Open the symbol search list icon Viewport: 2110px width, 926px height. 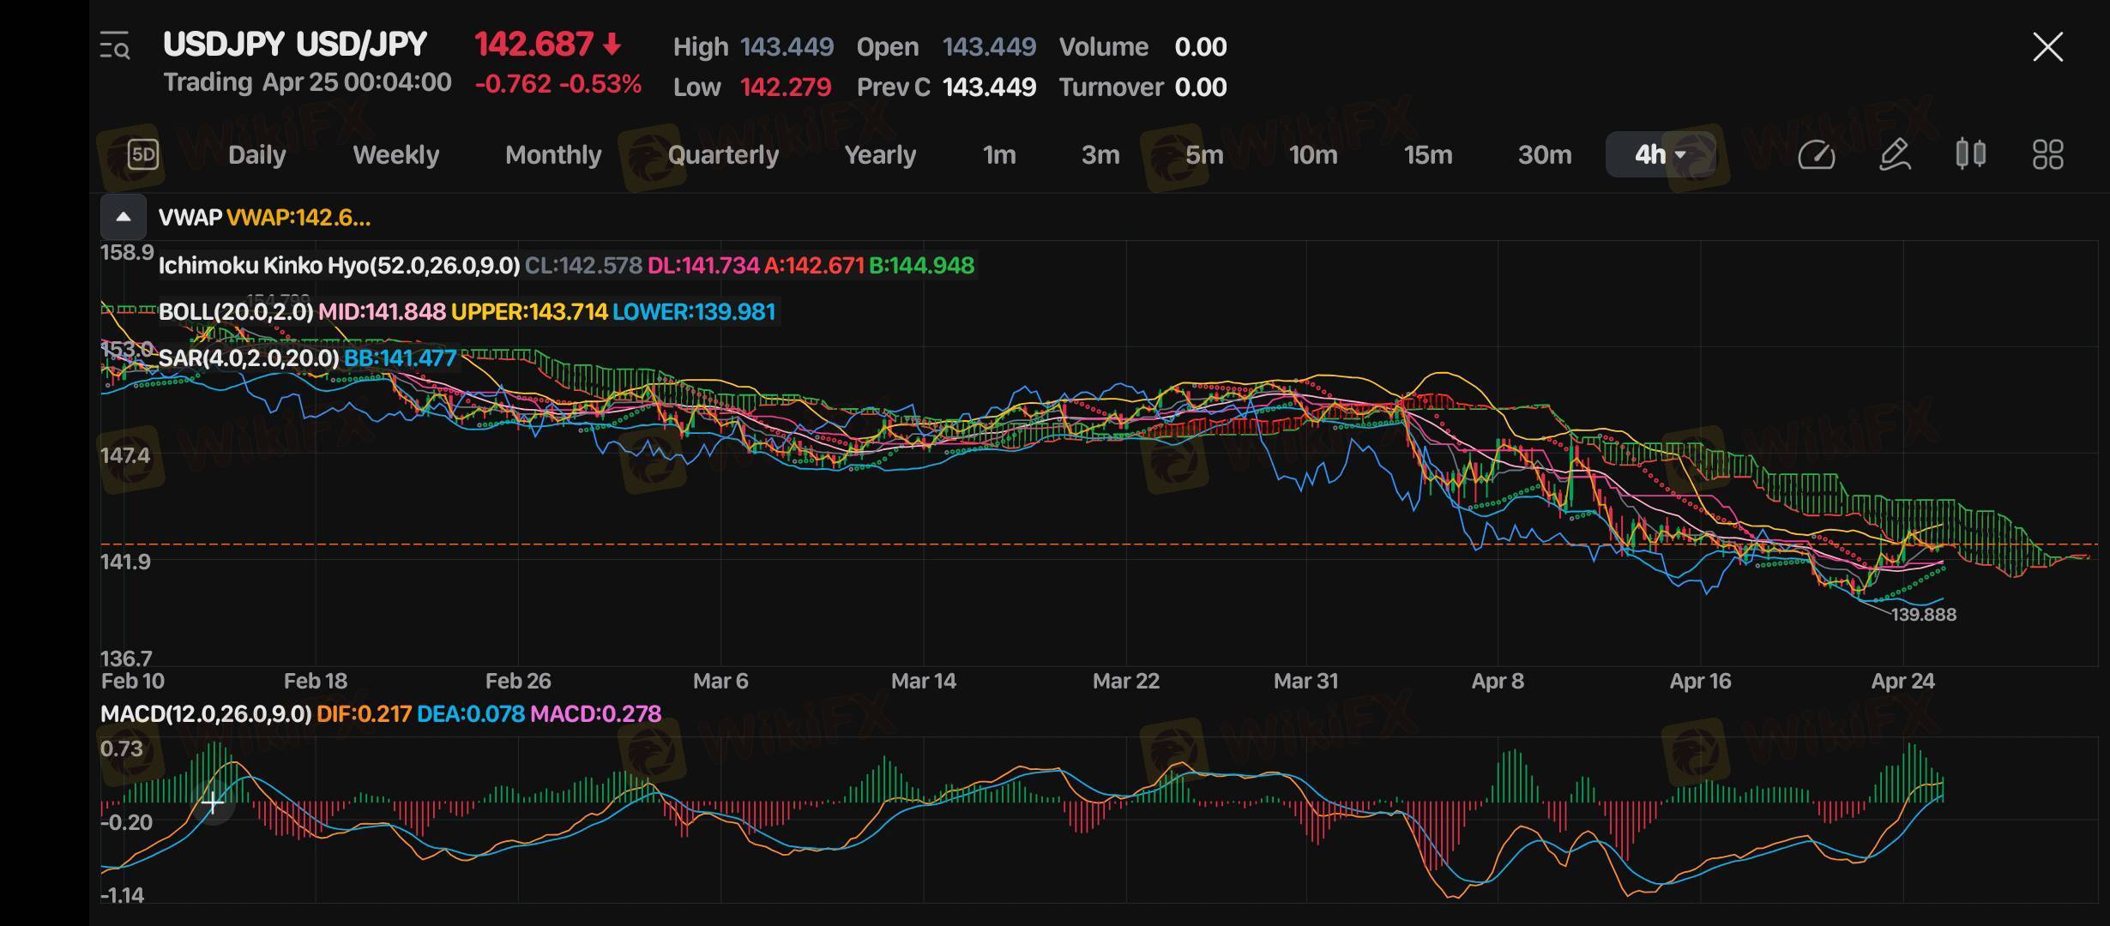115,46
